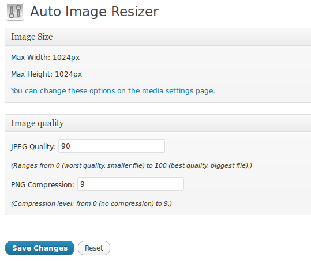Click the Auto Image Resizer page heading
Screen dimensions: 311x261
point(94,12)
